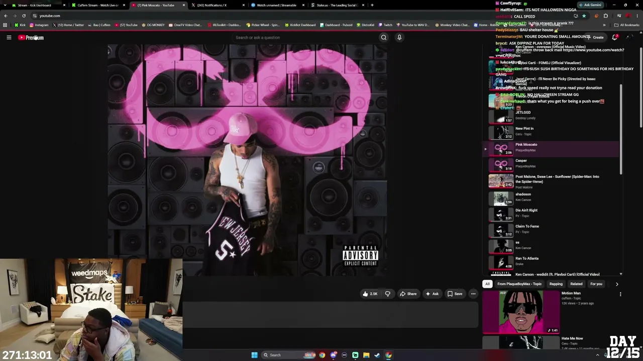The height and width of the screenshot is (361, 643).
Task: Switch to Cuffem Stream Kick tab
Action: click(x=98, y=5)
